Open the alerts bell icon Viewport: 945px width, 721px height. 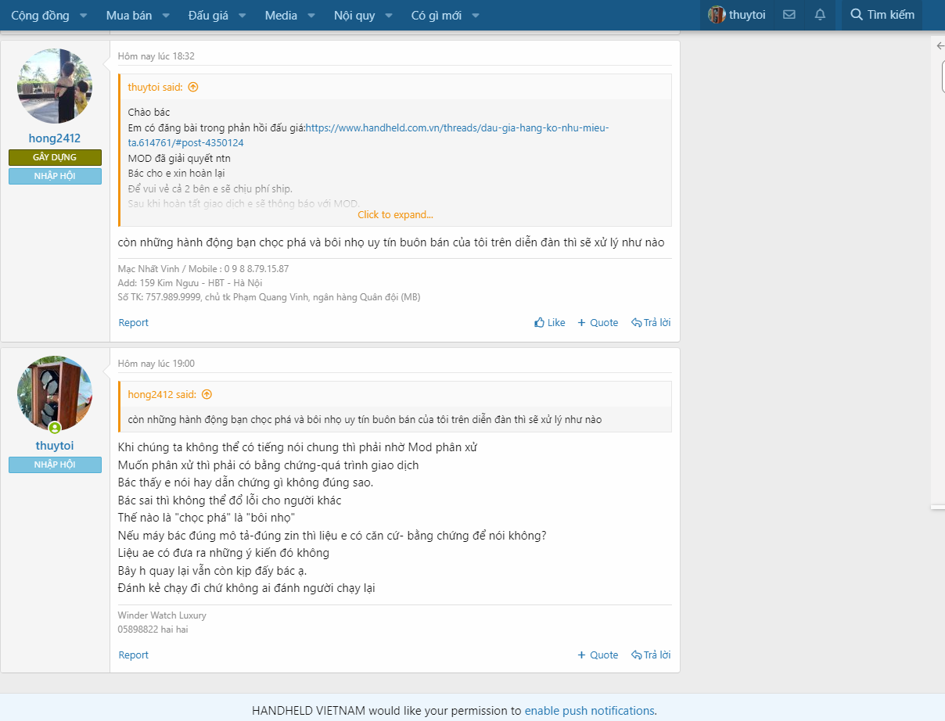(820, 15)
